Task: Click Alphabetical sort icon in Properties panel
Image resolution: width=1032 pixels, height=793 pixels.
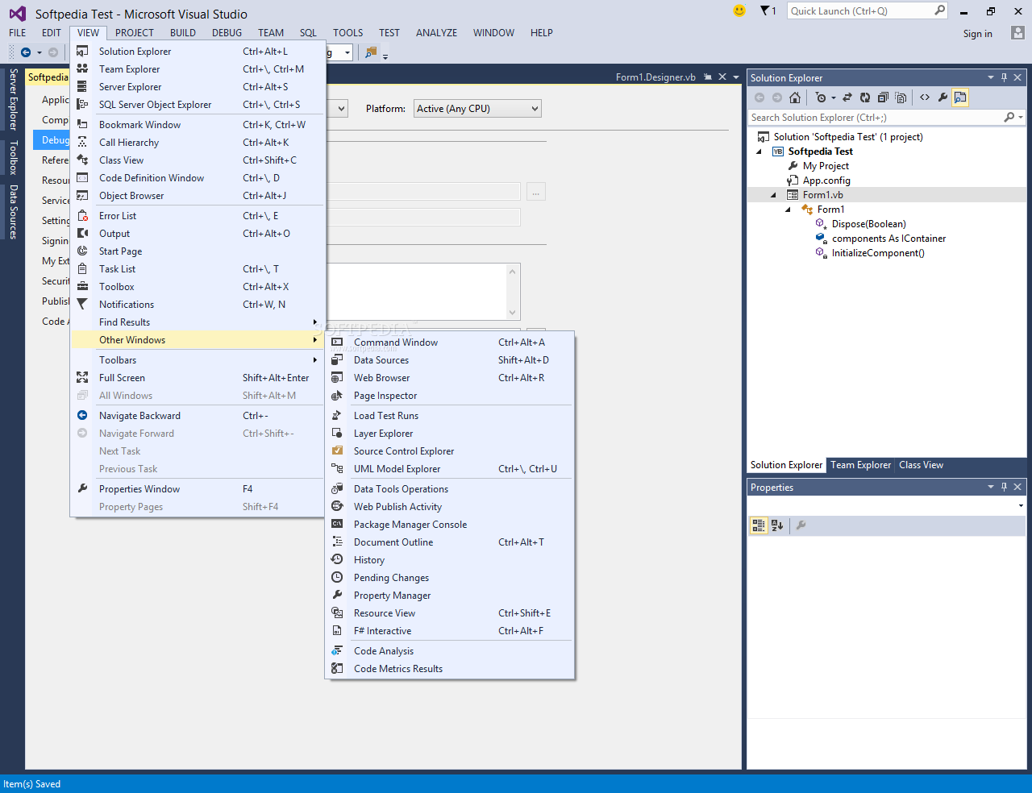Action: [x=777, y=525]
